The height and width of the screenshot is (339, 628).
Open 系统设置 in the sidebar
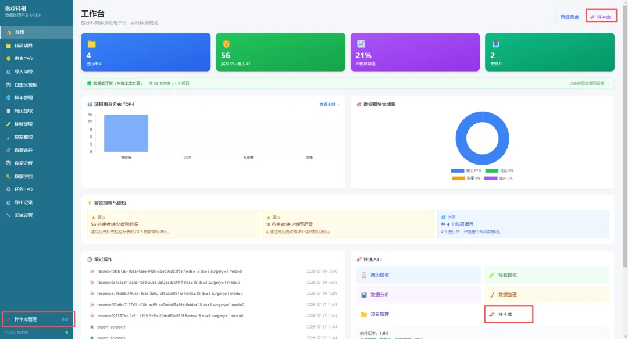pyautogui.click(x=37, y=216)
